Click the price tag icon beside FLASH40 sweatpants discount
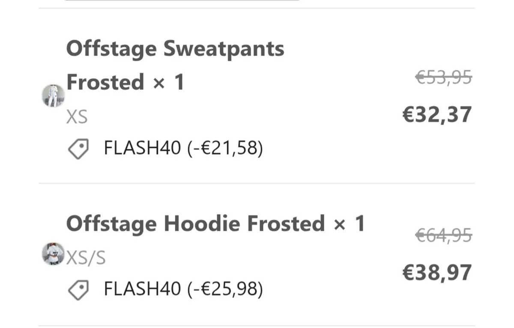Screen dimensions: 514x328 (78, 148)
